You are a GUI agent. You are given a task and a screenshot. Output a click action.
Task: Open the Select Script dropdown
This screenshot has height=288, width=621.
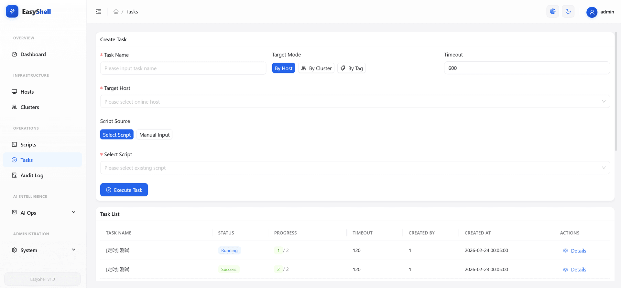pyautogui.click(x=355, y=168)
